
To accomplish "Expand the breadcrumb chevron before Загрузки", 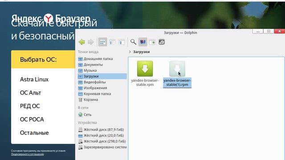I will (130, 52).
